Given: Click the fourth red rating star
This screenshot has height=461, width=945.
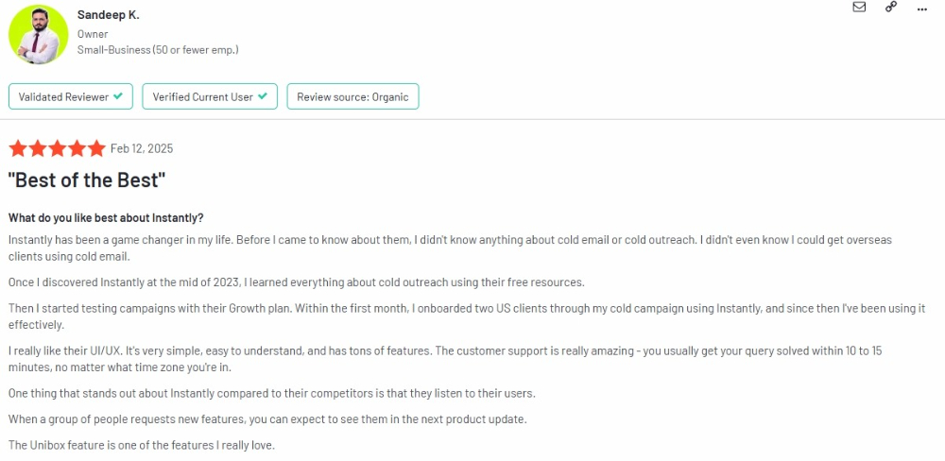Looking at the screenshot, I should [x=77, y=148].
